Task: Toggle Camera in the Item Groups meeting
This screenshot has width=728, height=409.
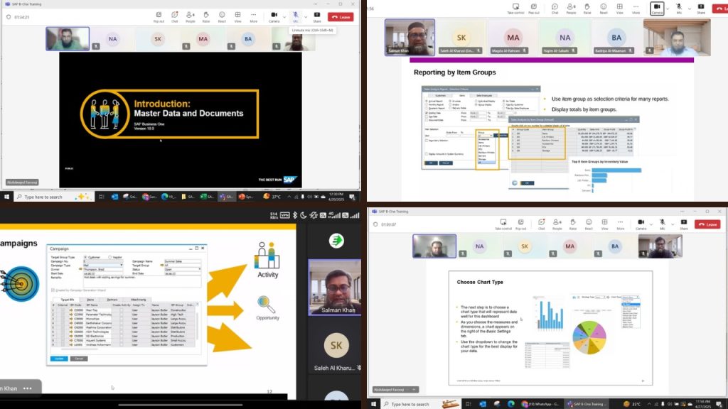Action: point(657,9)
